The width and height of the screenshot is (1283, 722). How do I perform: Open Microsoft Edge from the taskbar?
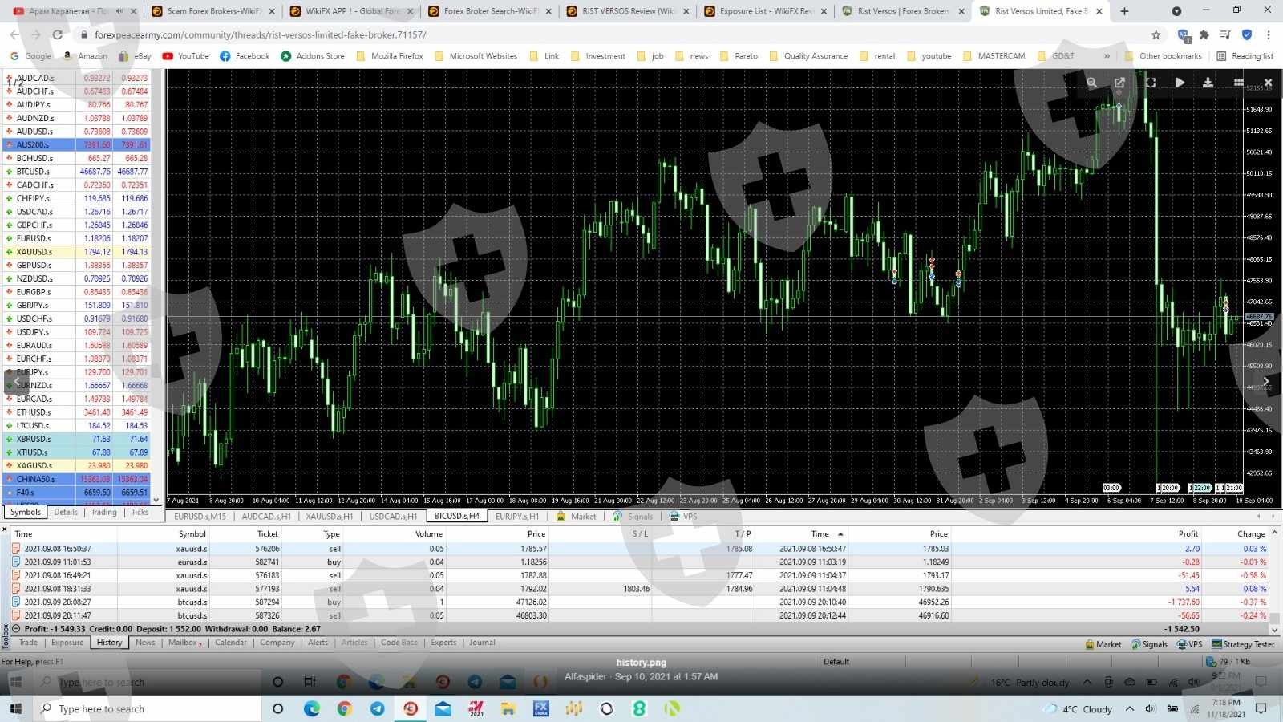(311, 708)
